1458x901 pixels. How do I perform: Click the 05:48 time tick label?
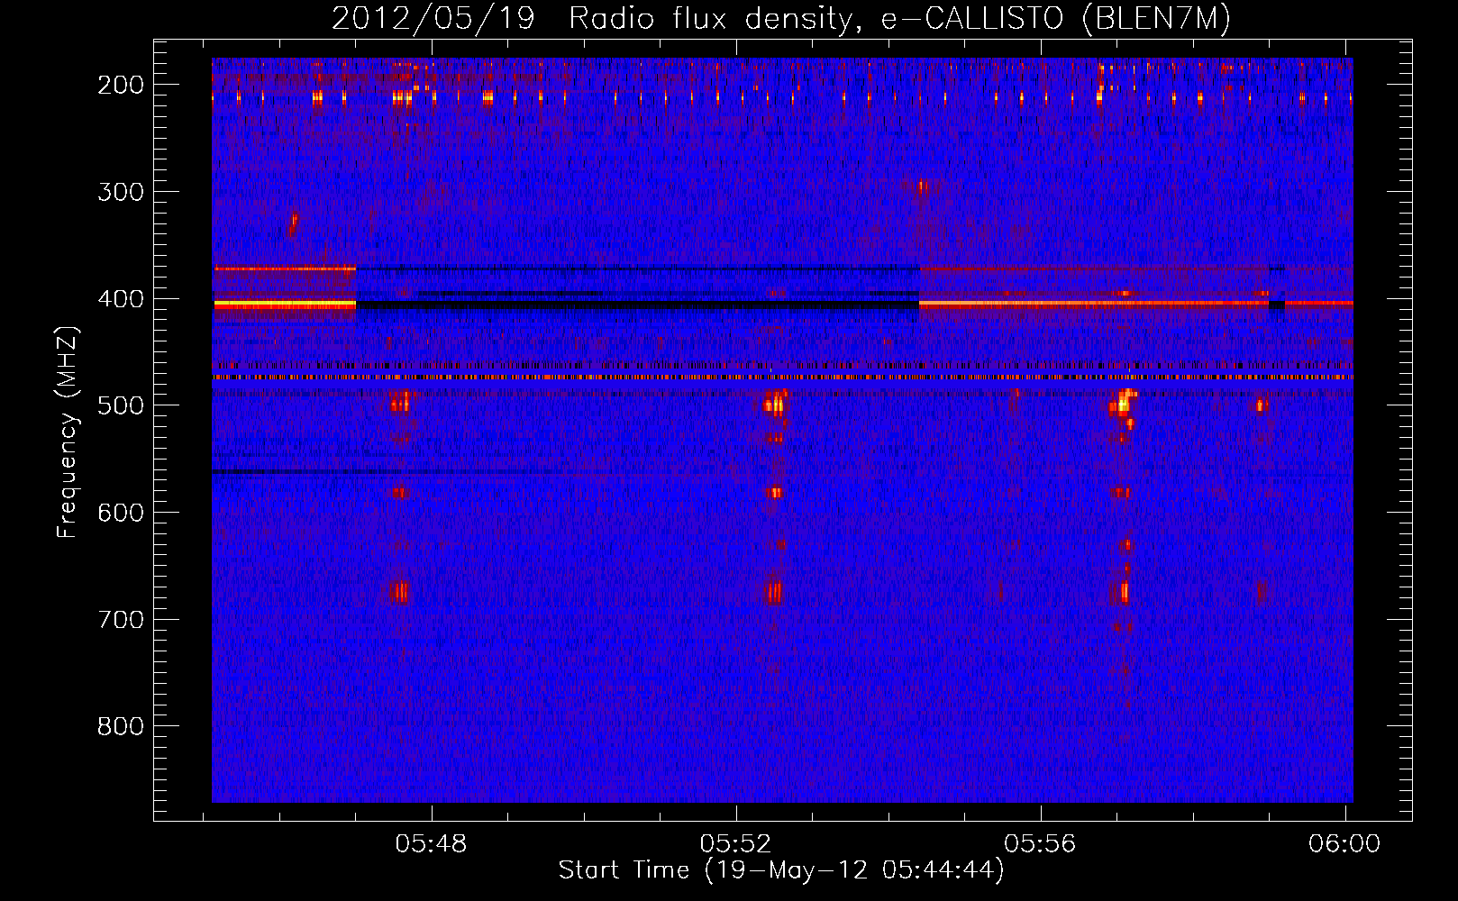(x=432, y=843)
